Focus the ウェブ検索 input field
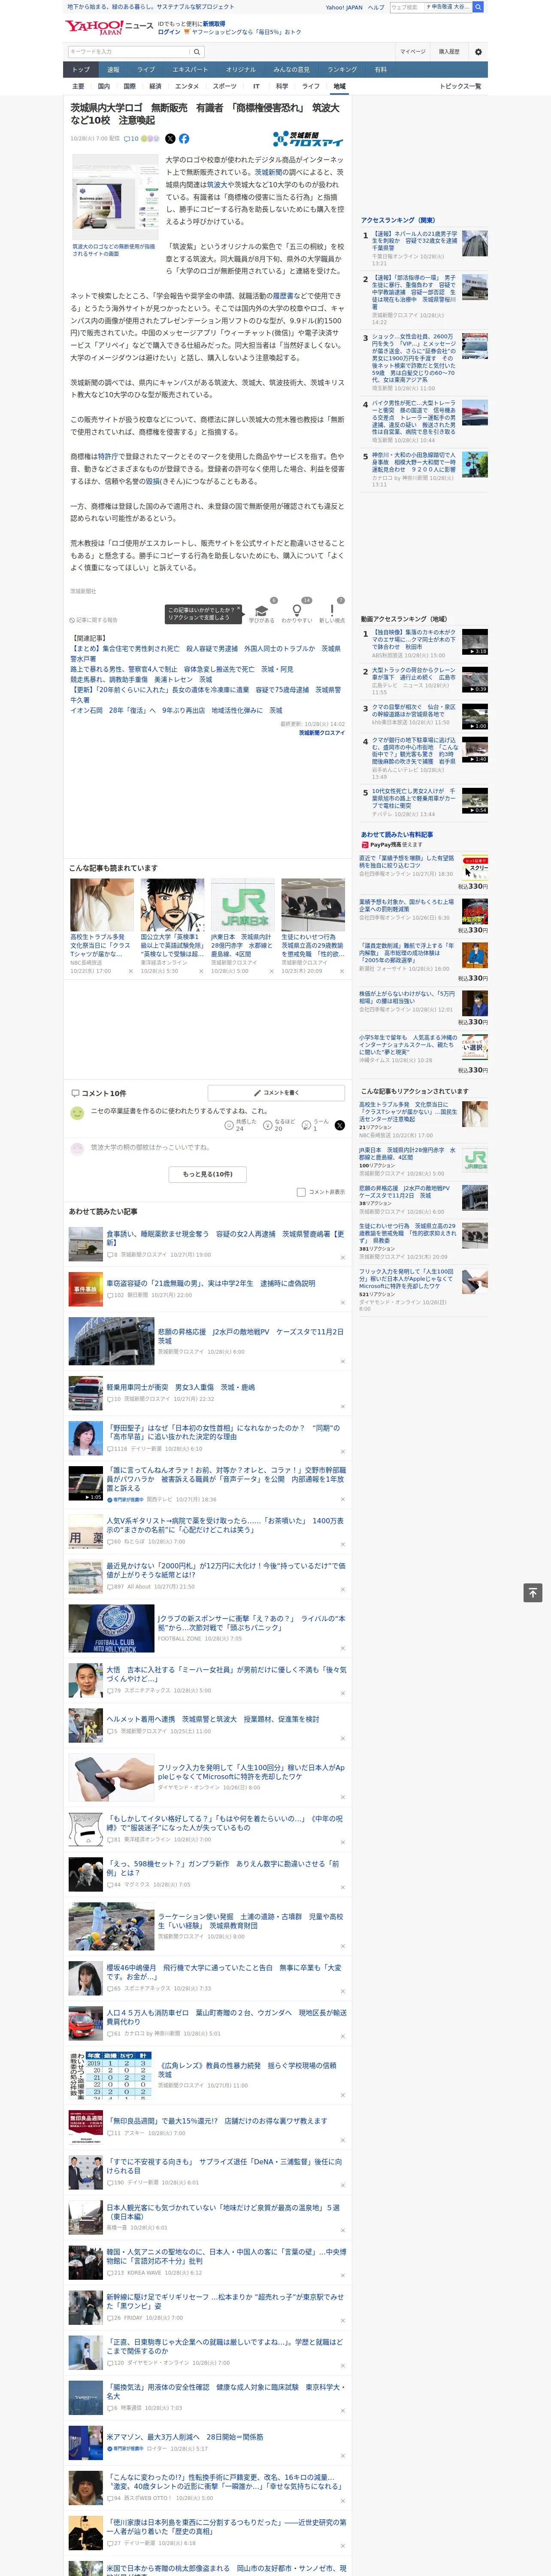This screenshot has height=2576, width=551. tap(406, 7)
